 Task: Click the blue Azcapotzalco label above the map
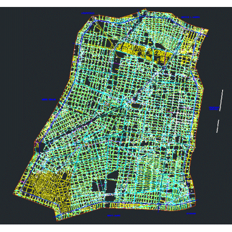click(88, 13)
